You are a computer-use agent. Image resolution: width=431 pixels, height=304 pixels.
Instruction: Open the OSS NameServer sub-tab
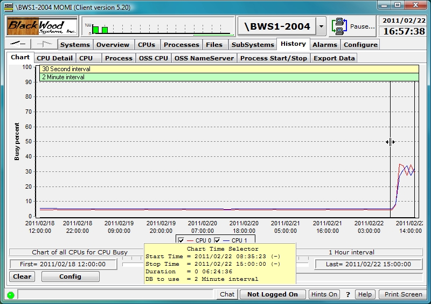click(x=204, y=58)
